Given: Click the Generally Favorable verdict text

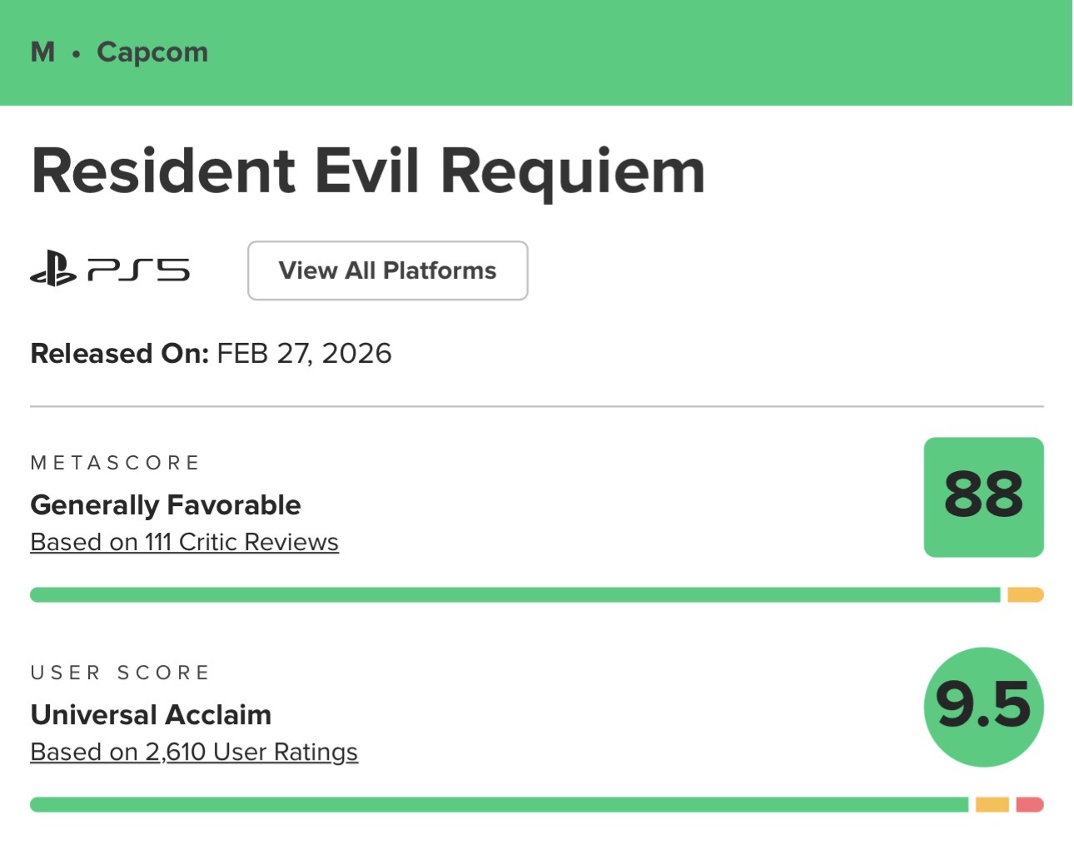Looking at the screenshot, I should [166, 504].
